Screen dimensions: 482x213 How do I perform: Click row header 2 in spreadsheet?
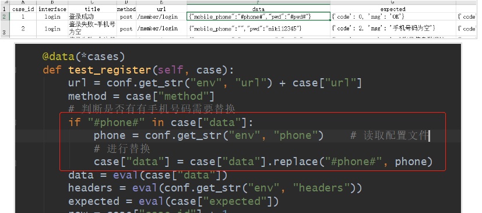point(4,16)
